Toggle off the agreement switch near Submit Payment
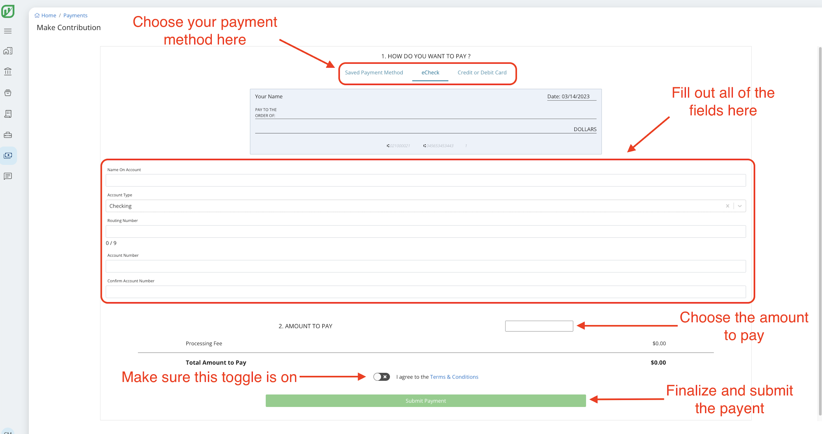Screen dimensions: 822x434 pyautogui.click(x=381, y=377)
